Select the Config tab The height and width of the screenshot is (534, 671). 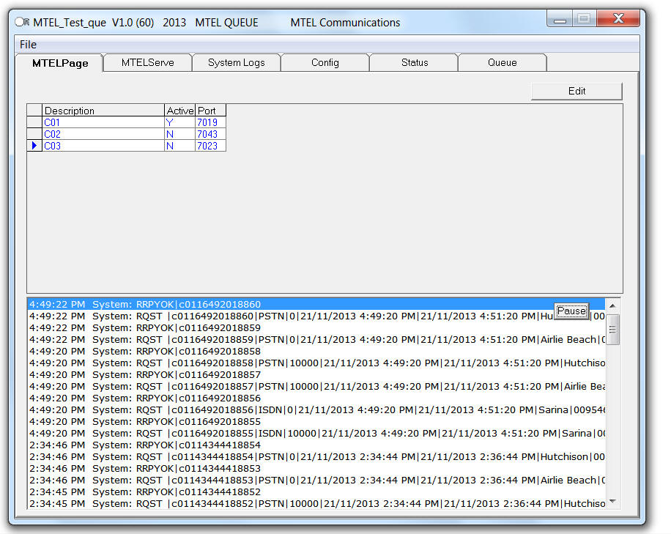(325, 63)
